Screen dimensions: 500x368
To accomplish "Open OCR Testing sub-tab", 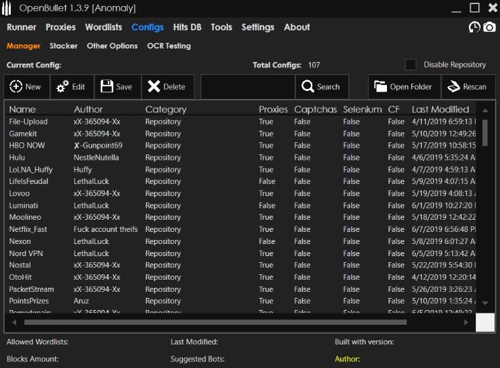I will coord(169,46).
